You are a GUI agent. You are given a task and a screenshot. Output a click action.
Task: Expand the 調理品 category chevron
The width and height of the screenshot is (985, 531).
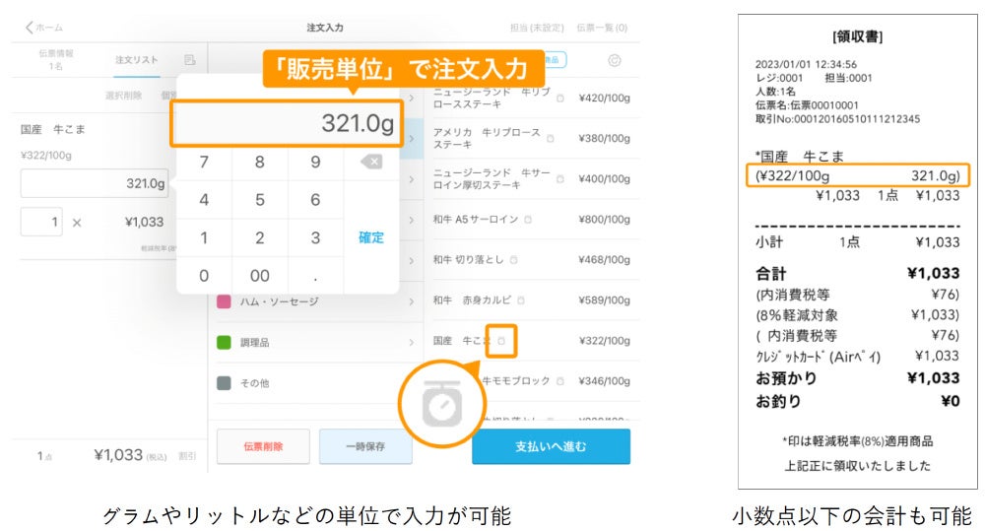pos(412,343)
